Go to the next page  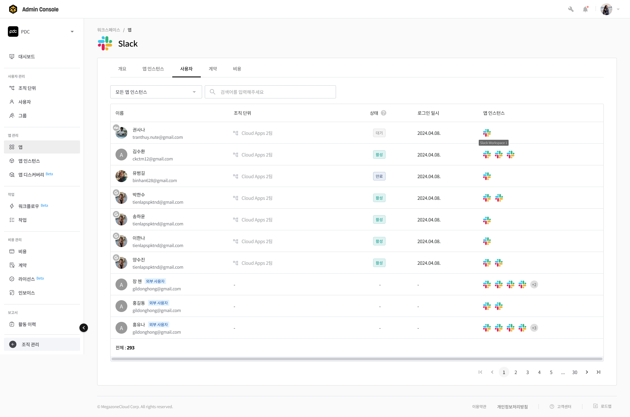click(x=587, y=372)
